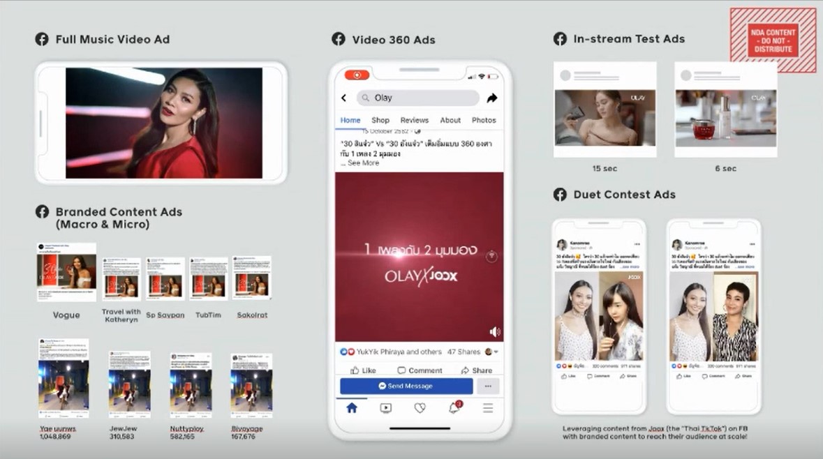The height and width of the screenshot is (459, 823).
Task: Click the 167,676 count under Bivoyage
Action: (x=243, y=437)
